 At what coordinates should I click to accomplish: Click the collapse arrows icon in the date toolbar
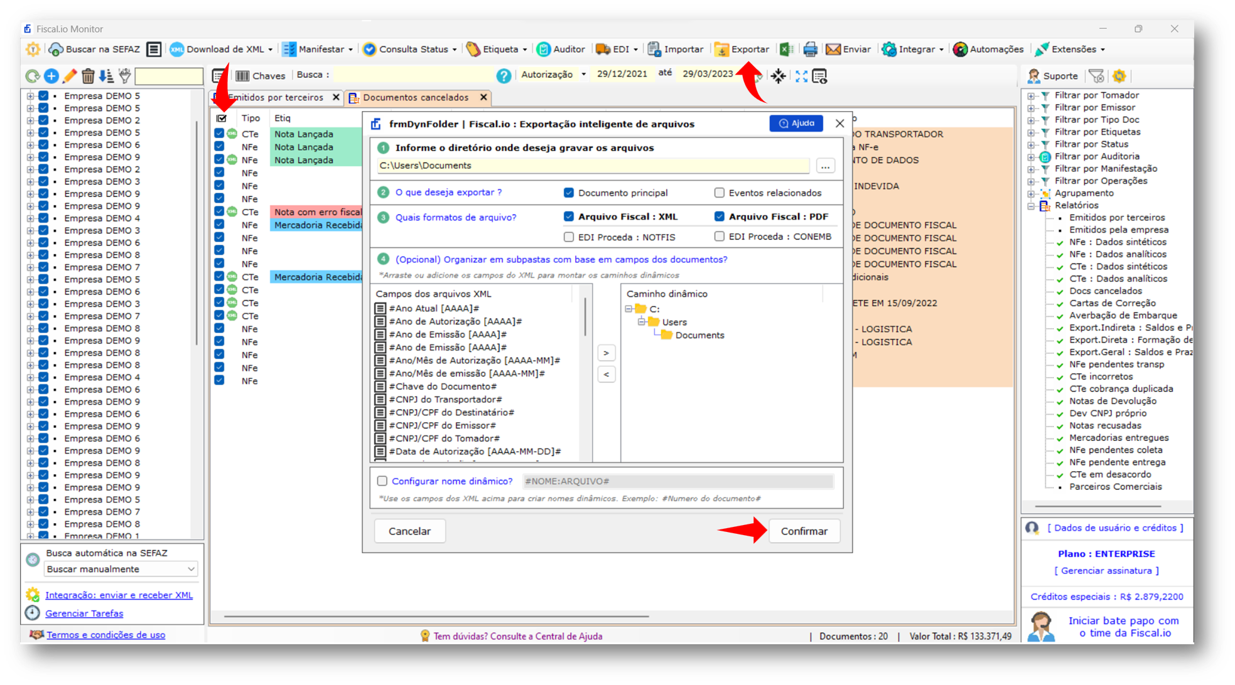click(779, 76)
